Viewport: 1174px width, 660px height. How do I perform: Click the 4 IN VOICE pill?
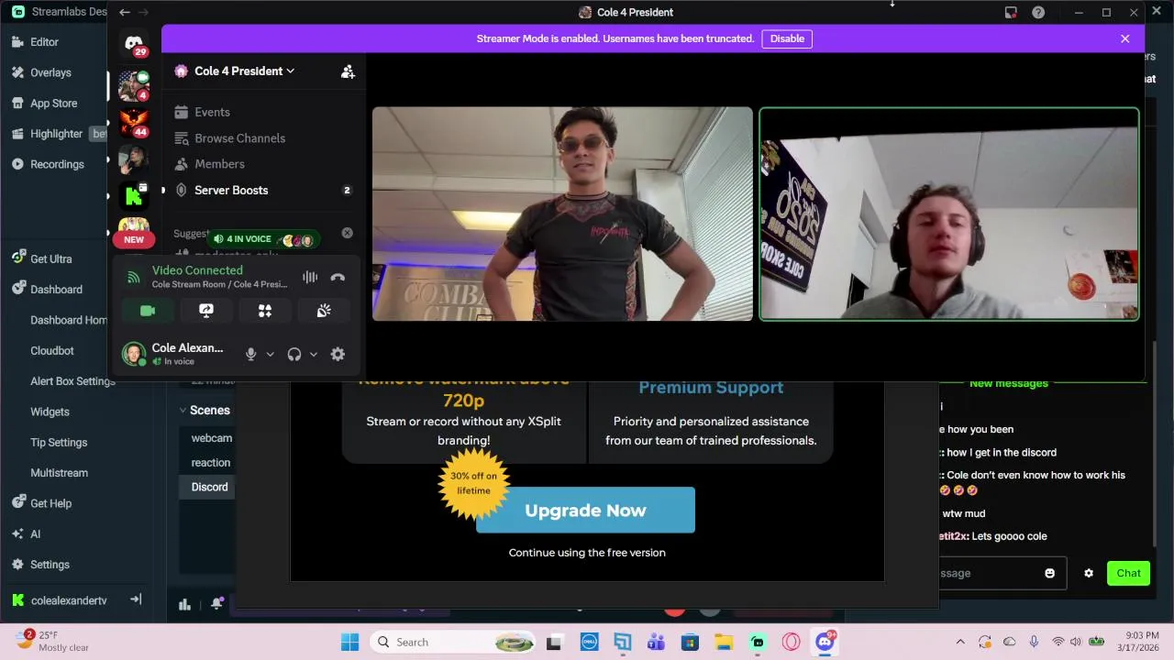[264, 239]
